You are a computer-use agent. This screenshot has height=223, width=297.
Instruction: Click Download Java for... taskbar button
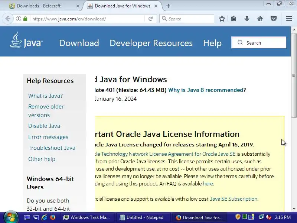pos(200,217)
